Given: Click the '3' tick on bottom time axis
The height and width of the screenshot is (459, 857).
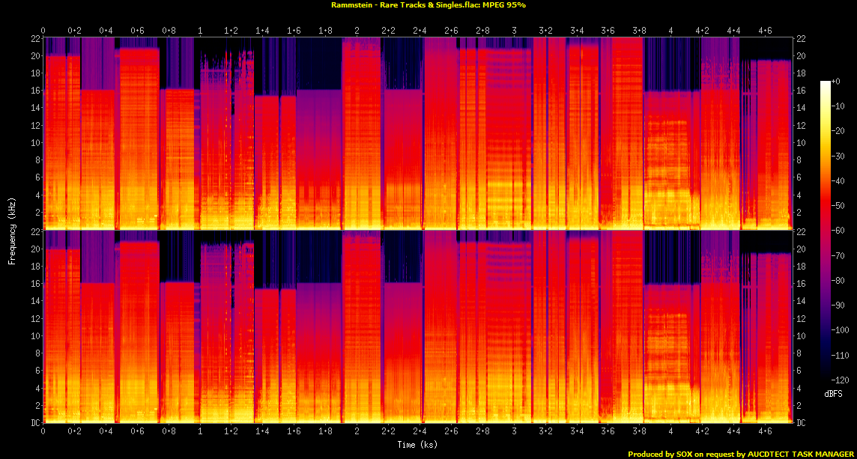Looking at the screenshot, I should (x=513, y=431).
